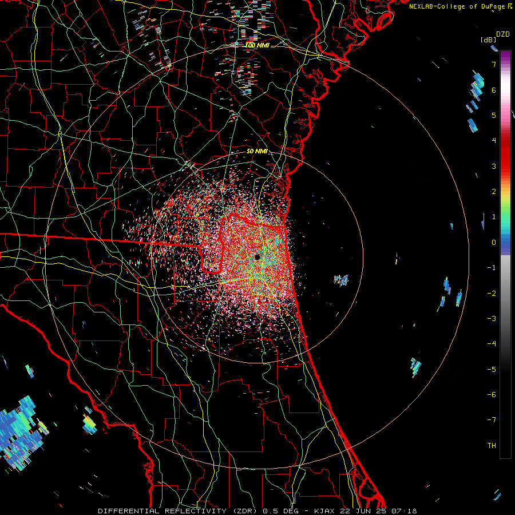Image resolution: width=515 pixels, height=515 pixels.
Task: Select the -3 value on color scale
Action: 492,318
